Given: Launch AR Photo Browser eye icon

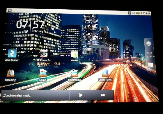Looking at the screenshot, I should [x=44, y=54].
